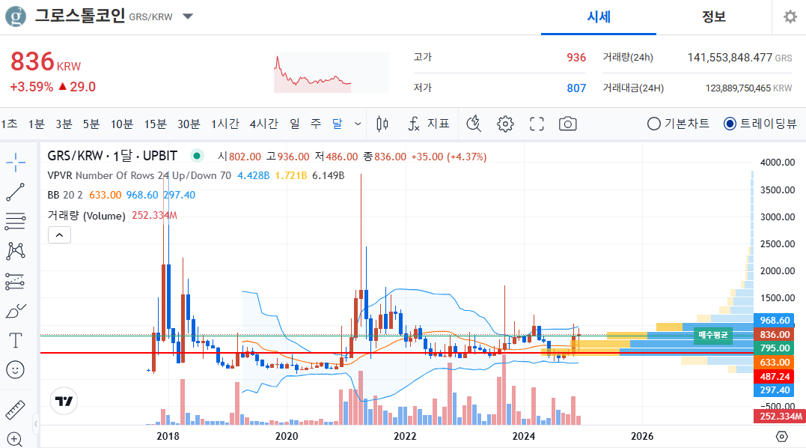Choose the 주 weekly interval
Image resolution: width=806 pixels, height=448 pixels.
point(316,124)
